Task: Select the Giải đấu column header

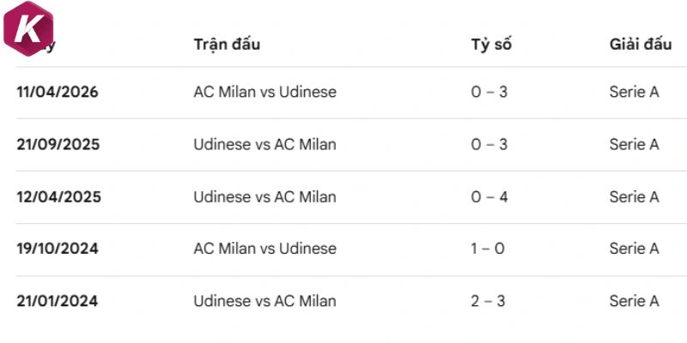Action: click(641, 45)
